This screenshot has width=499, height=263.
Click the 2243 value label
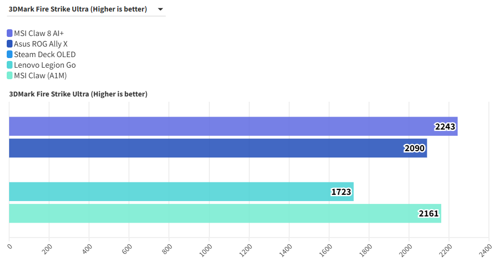(x=445, y=127)
